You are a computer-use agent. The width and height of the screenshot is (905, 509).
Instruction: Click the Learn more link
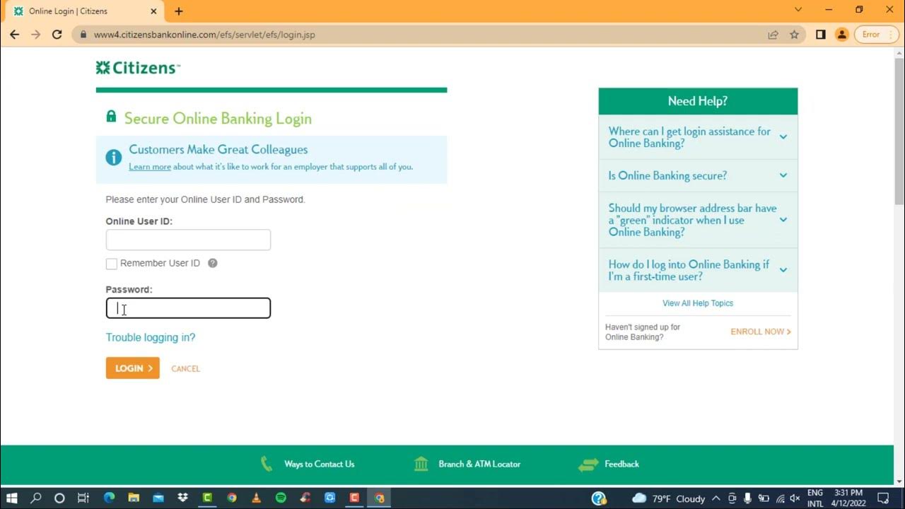(150, 167)
